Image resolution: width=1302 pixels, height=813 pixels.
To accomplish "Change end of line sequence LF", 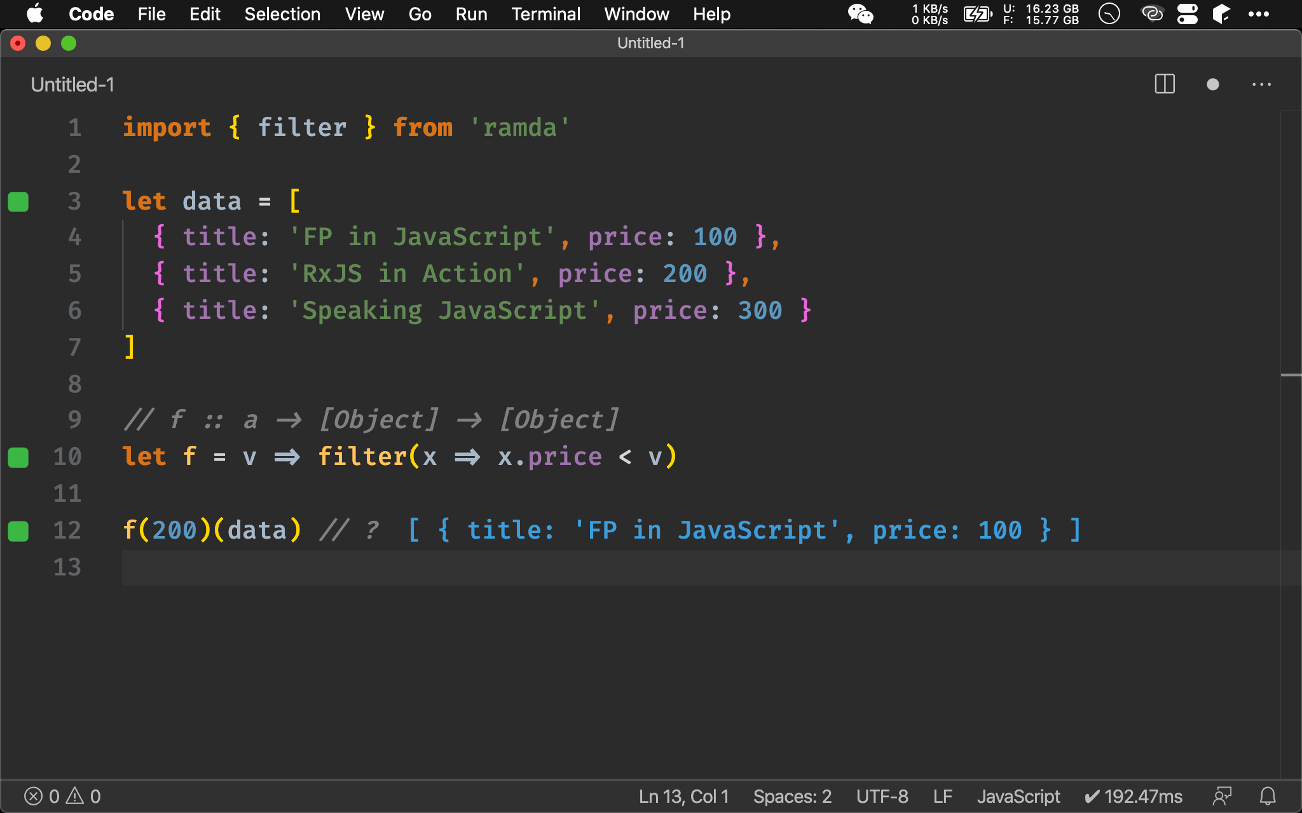I will coord(942,796).
